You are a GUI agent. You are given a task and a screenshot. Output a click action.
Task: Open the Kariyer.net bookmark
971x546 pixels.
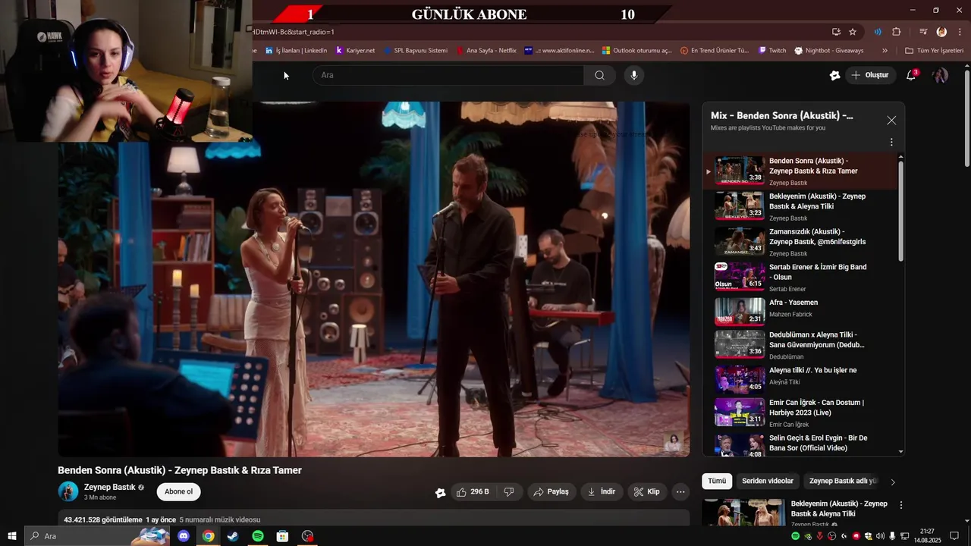coord(355,51)
